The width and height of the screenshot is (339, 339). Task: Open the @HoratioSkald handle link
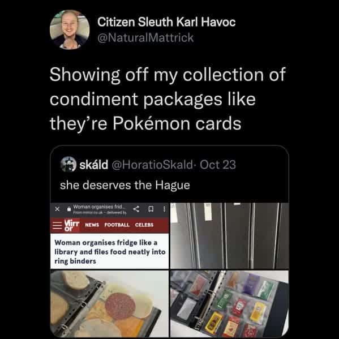click(152, 165)
